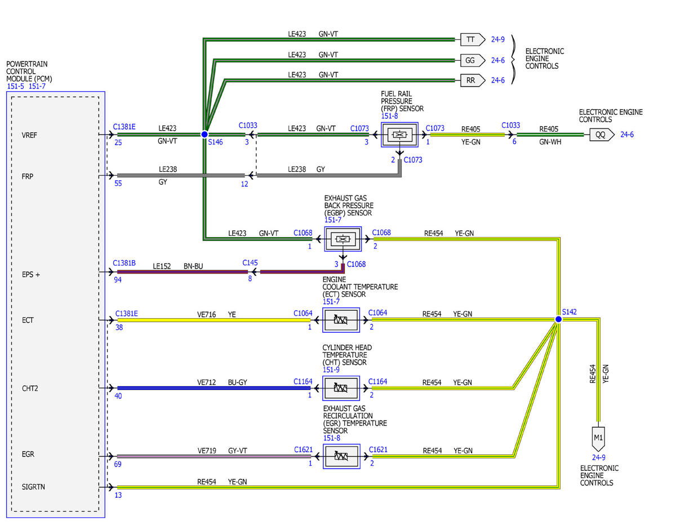Click the S146 splice dot
The image size is (676, 522).
(x=204, y=135)
